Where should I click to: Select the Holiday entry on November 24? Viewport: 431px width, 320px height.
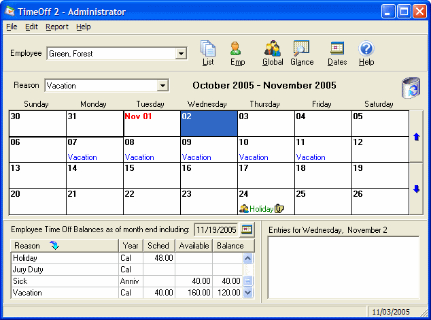tap(261, 209)
